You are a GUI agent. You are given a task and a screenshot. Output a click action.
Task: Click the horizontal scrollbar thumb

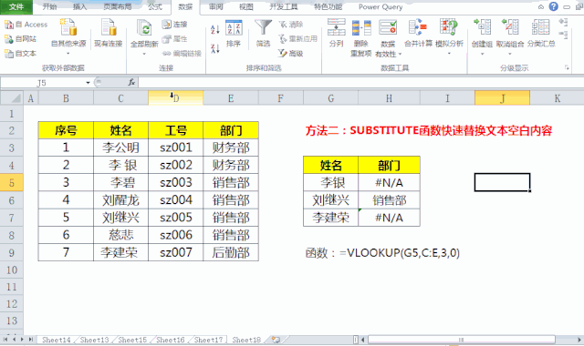[x=462, y=340]
